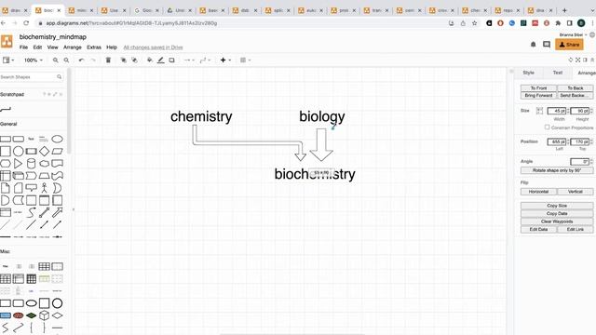Open the view panels dropdown

(8, 60)
